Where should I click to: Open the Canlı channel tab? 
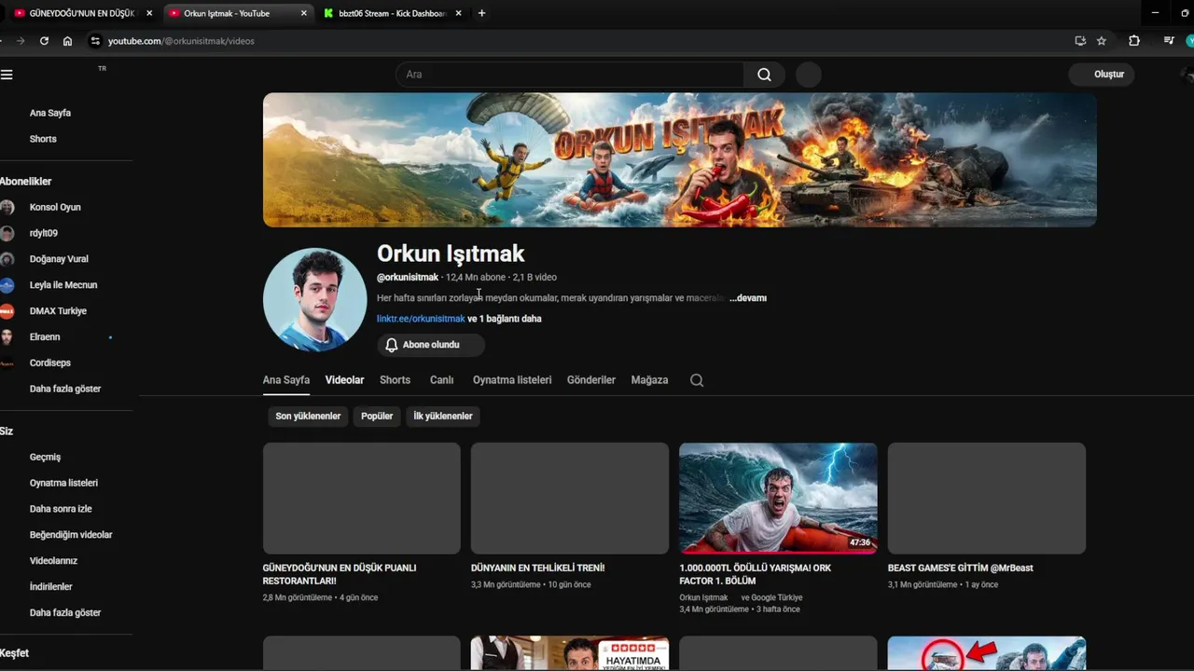[441, 380]
